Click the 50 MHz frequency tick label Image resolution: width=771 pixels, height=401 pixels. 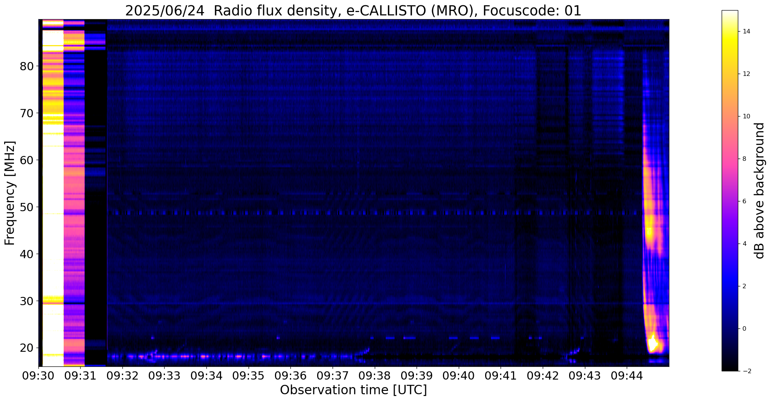(x=26, y=207)
